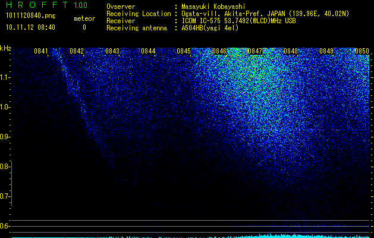This screenshot has height=238, width=374.
Task: Select the Ogata-vill. Akita-Pref. JAPAN location text
Action: point(265,14)
